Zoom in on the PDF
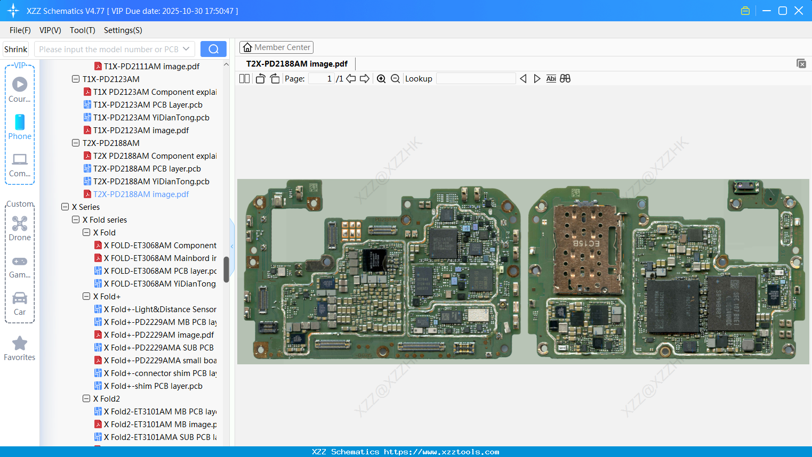This screenshot has width=812, height=457. (x=381, y=79)
